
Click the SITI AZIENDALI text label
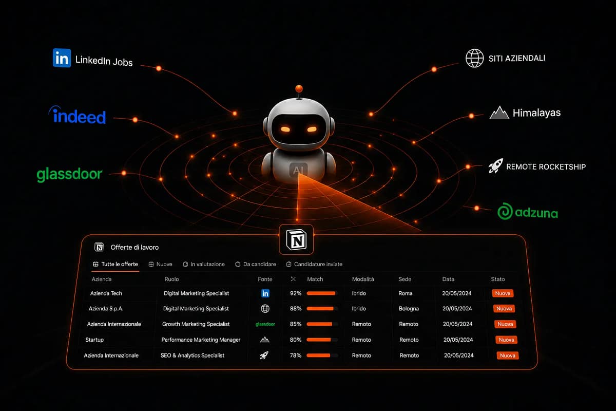pyautogui.click(x=518, y=58)
